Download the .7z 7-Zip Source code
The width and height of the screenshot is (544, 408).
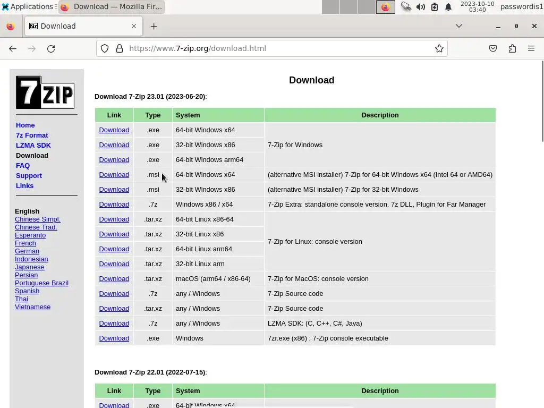coord(114,294)
